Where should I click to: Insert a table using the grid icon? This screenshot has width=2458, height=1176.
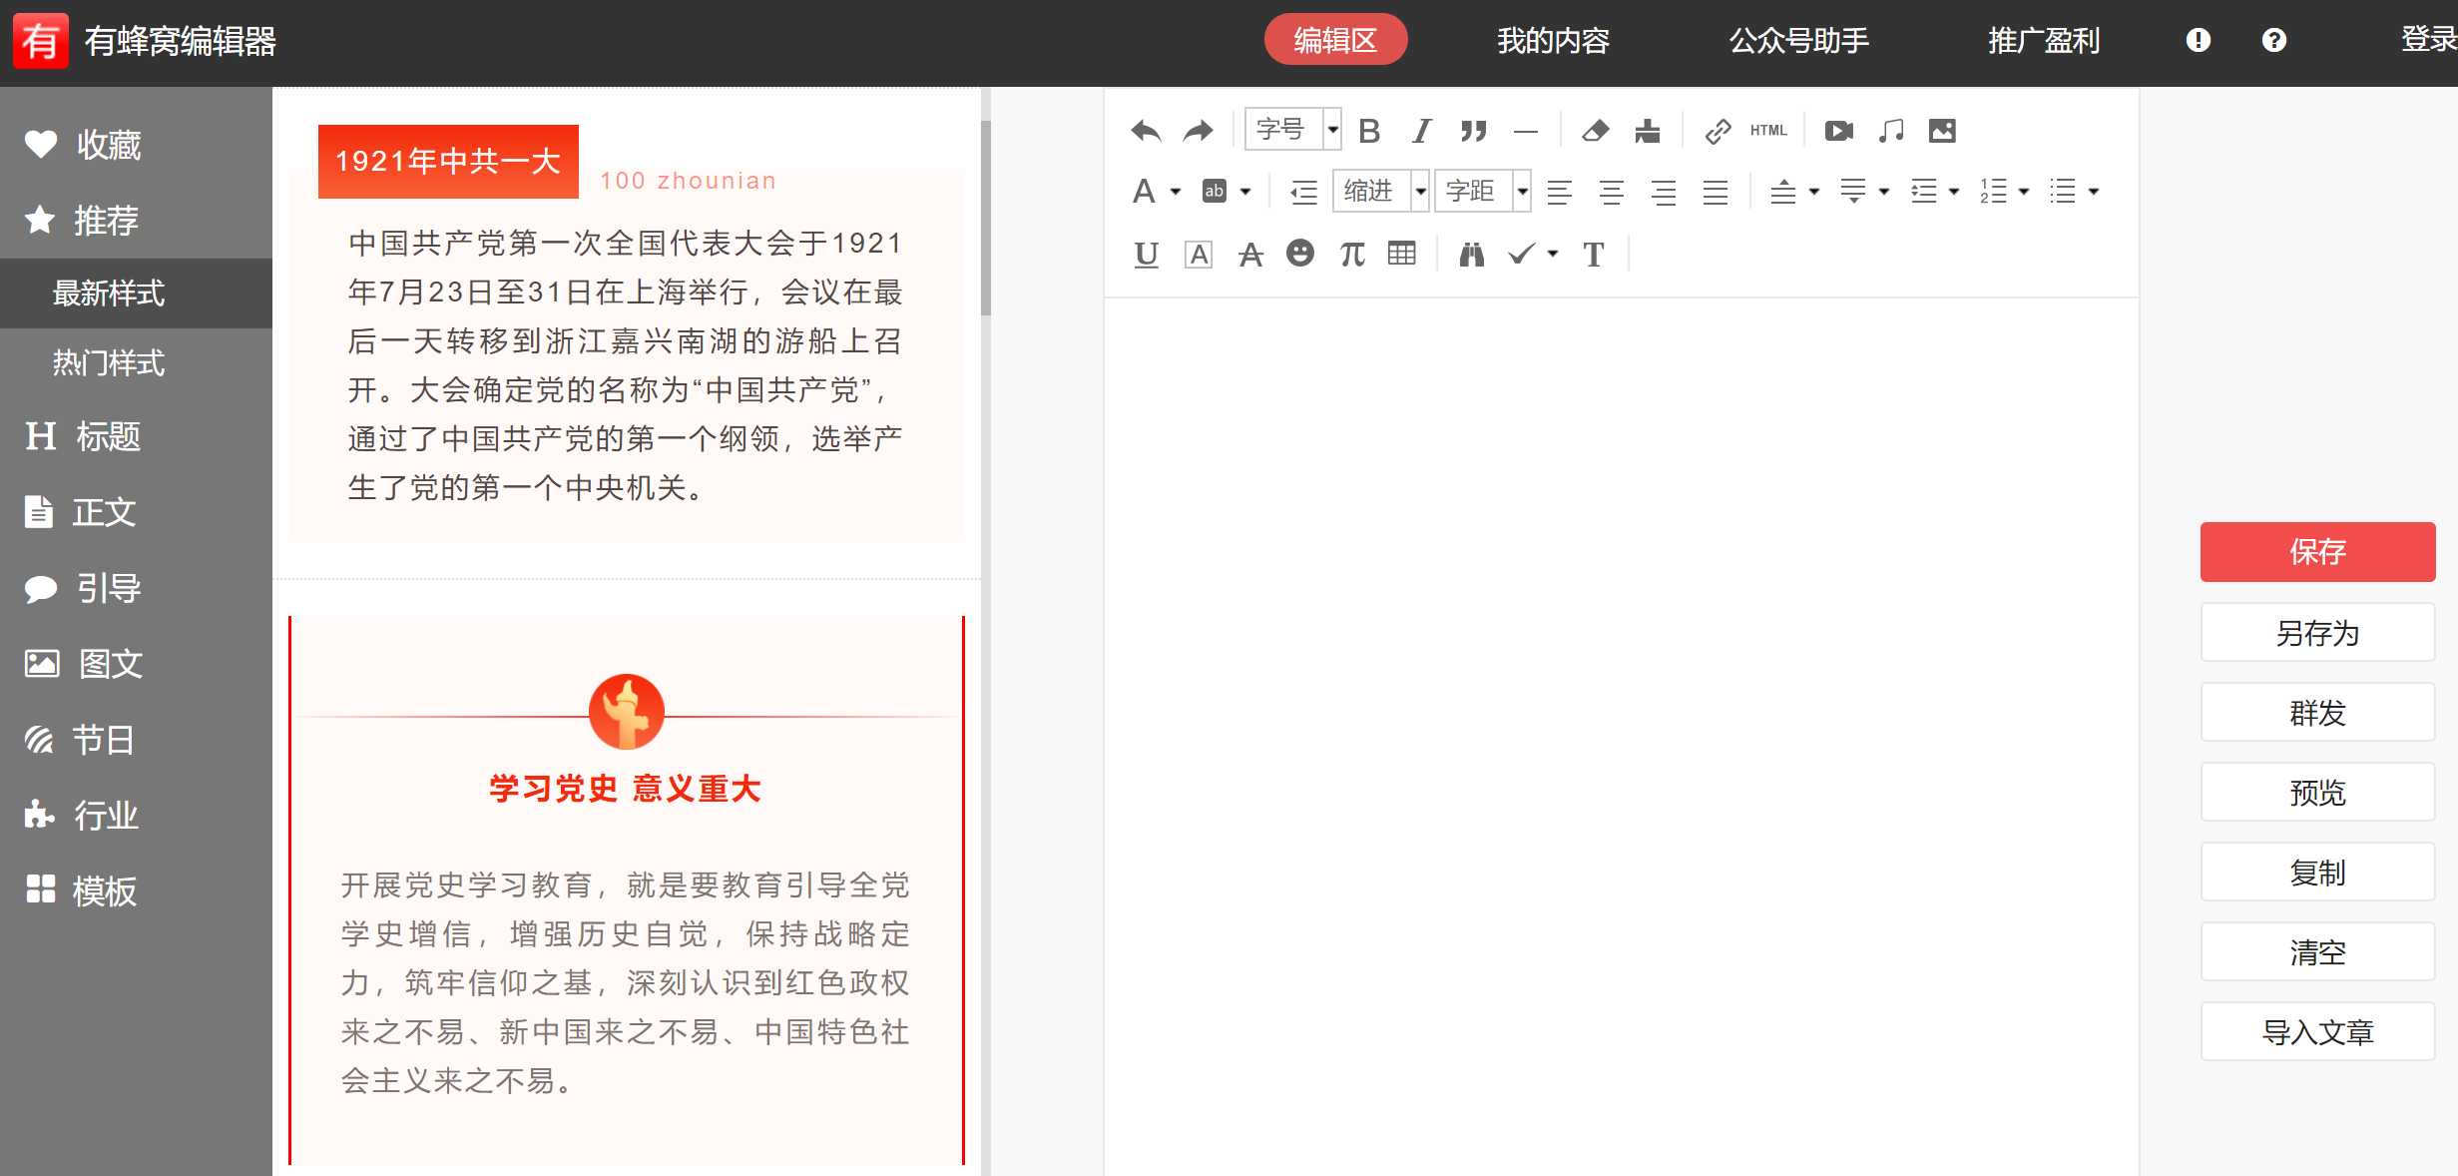coord(1402,254)
